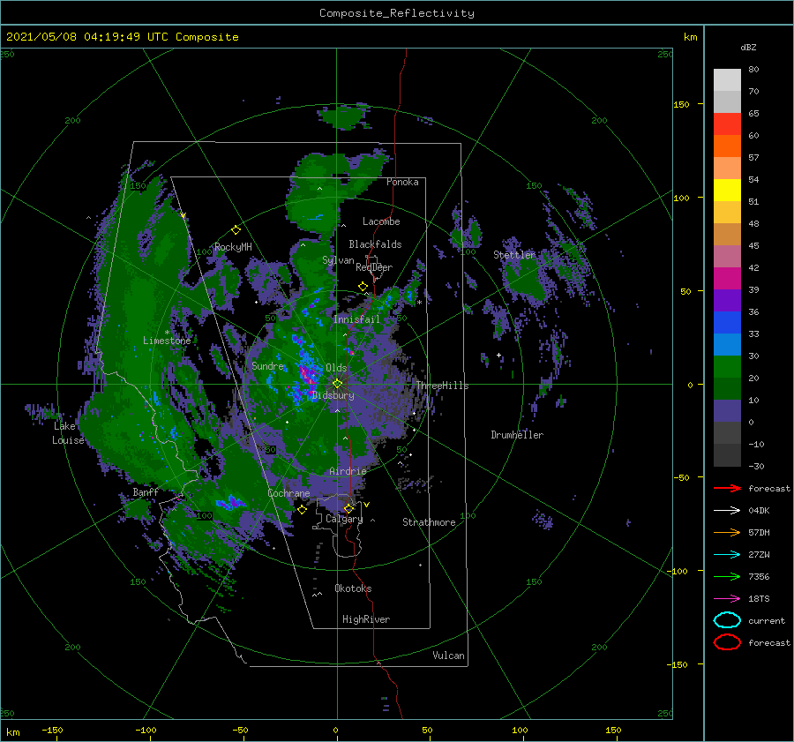The height and width of the screenshot is (742, 794).
Task: Click the Sylvan label on map
Action: coord(338,260)
